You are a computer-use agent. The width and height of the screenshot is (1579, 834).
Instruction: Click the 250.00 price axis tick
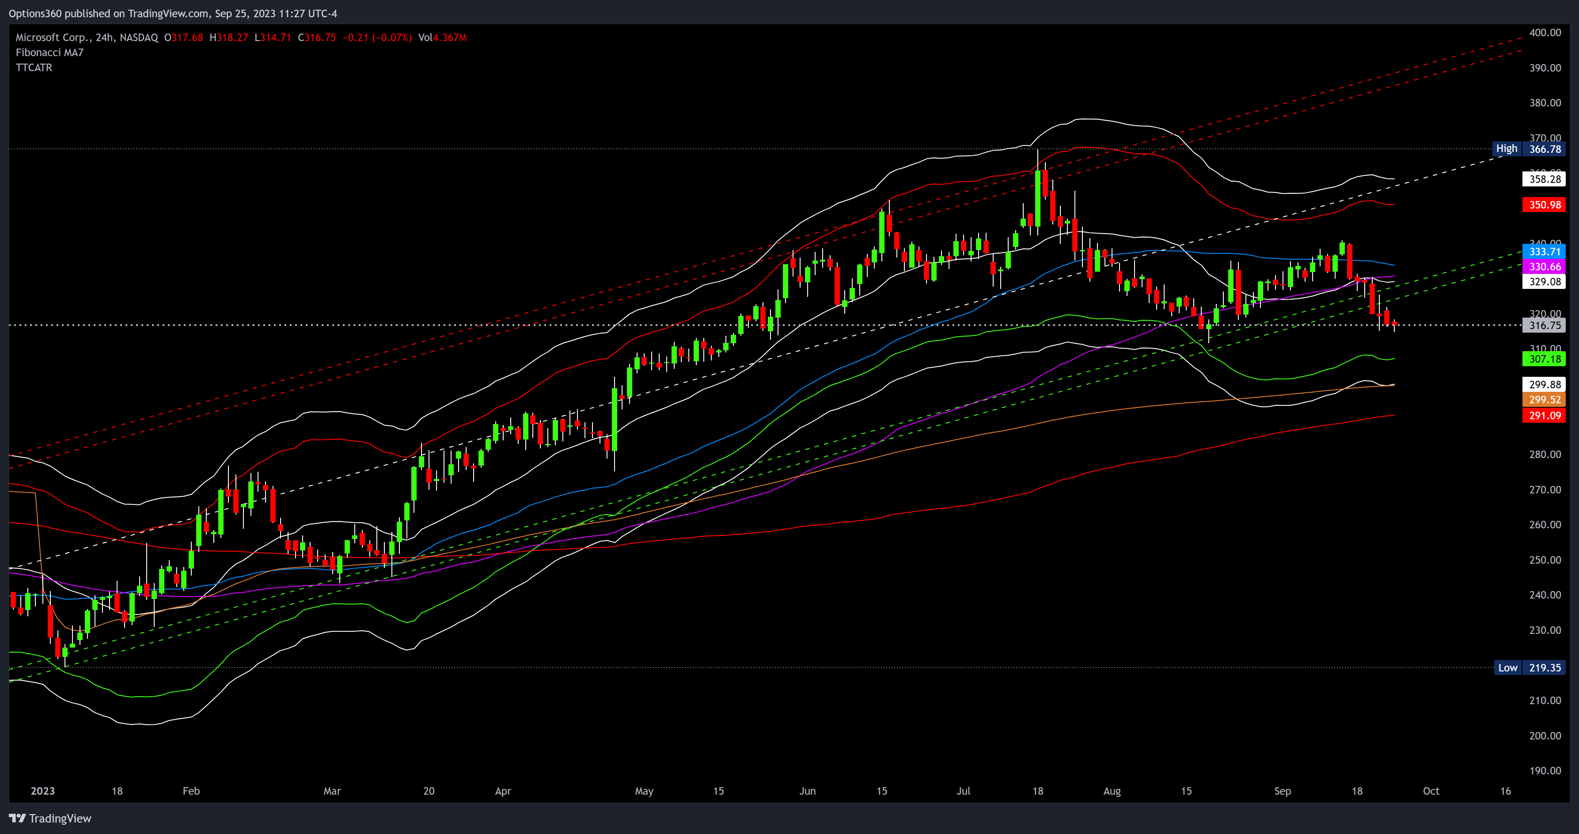(1545, 560)
